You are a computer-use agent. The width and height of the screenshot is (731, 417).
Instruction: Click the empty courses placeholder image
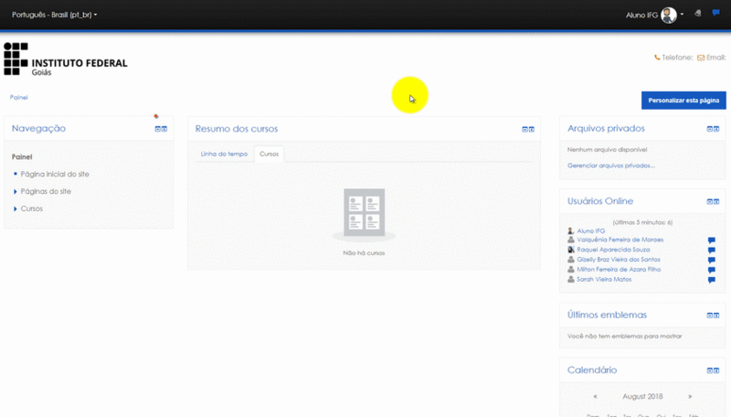click(364, 214)
